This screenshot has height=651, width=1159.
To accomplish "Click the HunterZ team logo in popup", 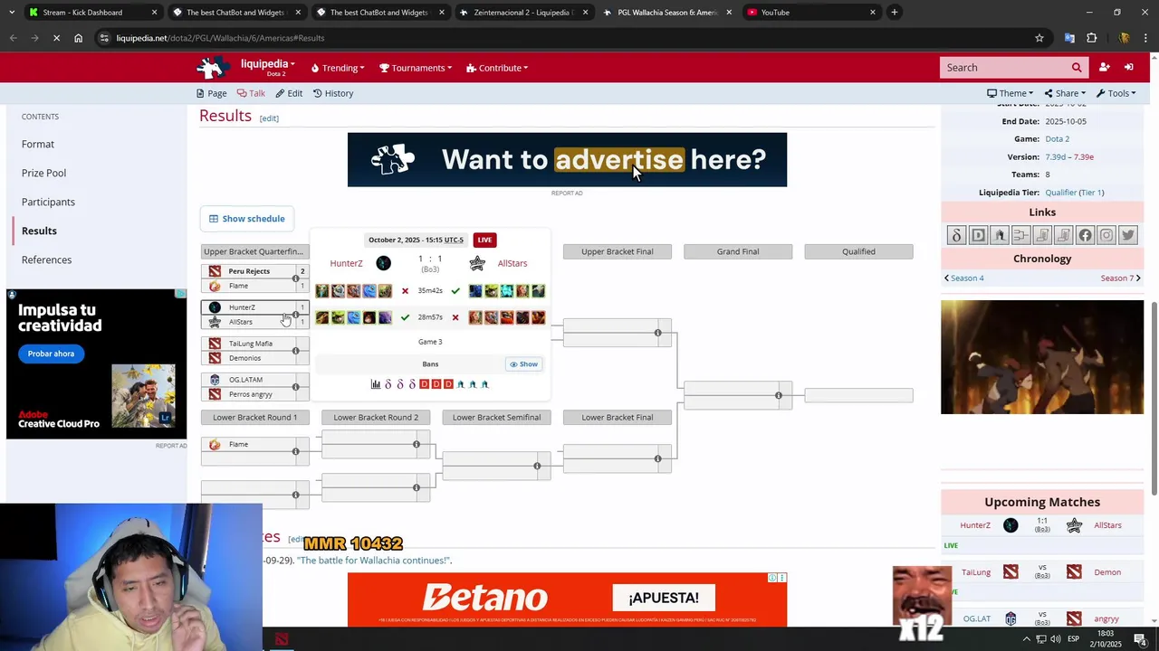I will (x=384, y=263).
